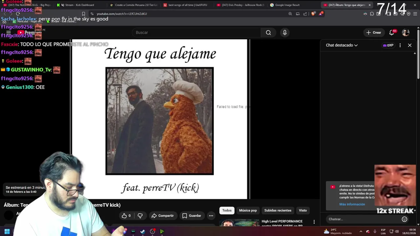420x236 pixels.
Task: Open the green arrow app in taskbar
Action: coord(162,231)
